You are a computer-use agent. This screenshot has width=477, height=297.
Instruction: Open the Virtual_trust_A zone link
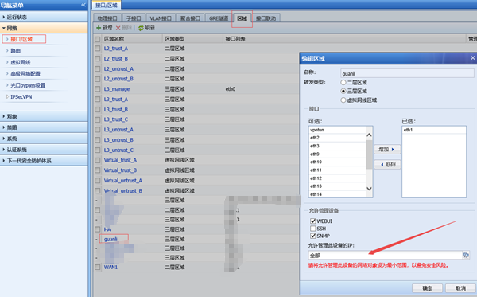[x=120, y=160]
